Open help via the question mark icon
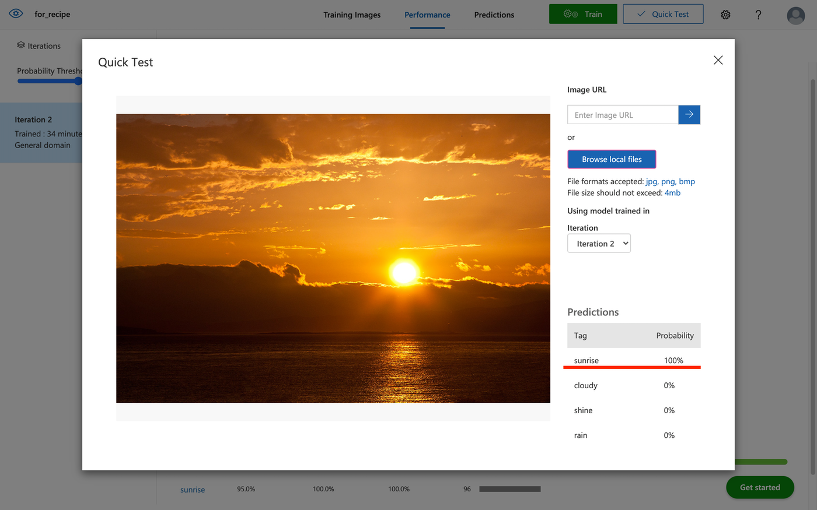Image resolution: width=817 pixels, height=510 pixels. pos(758,15)
